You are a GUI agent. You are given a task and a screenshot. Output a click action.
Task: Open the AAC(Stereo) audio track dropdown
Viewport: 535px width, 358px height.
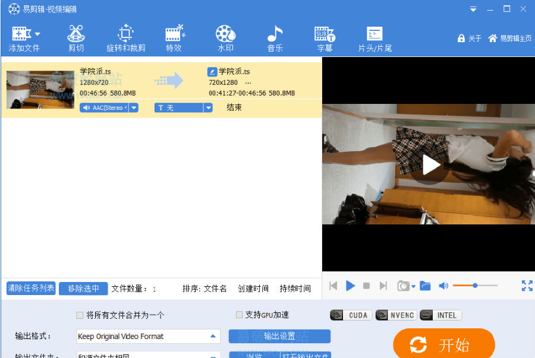pyautogui.click(x=134, y=107)
